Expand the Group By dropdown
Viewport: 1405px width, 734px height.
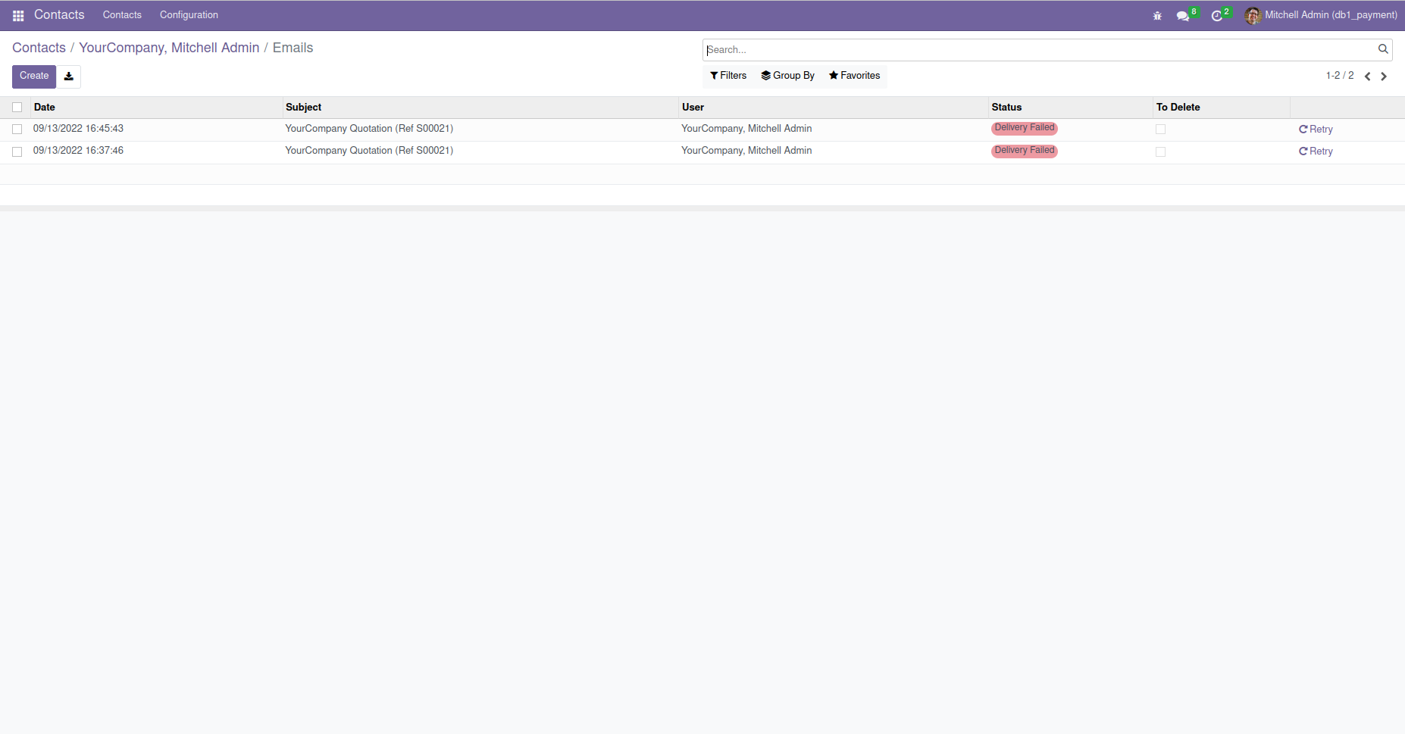point(788,76)
